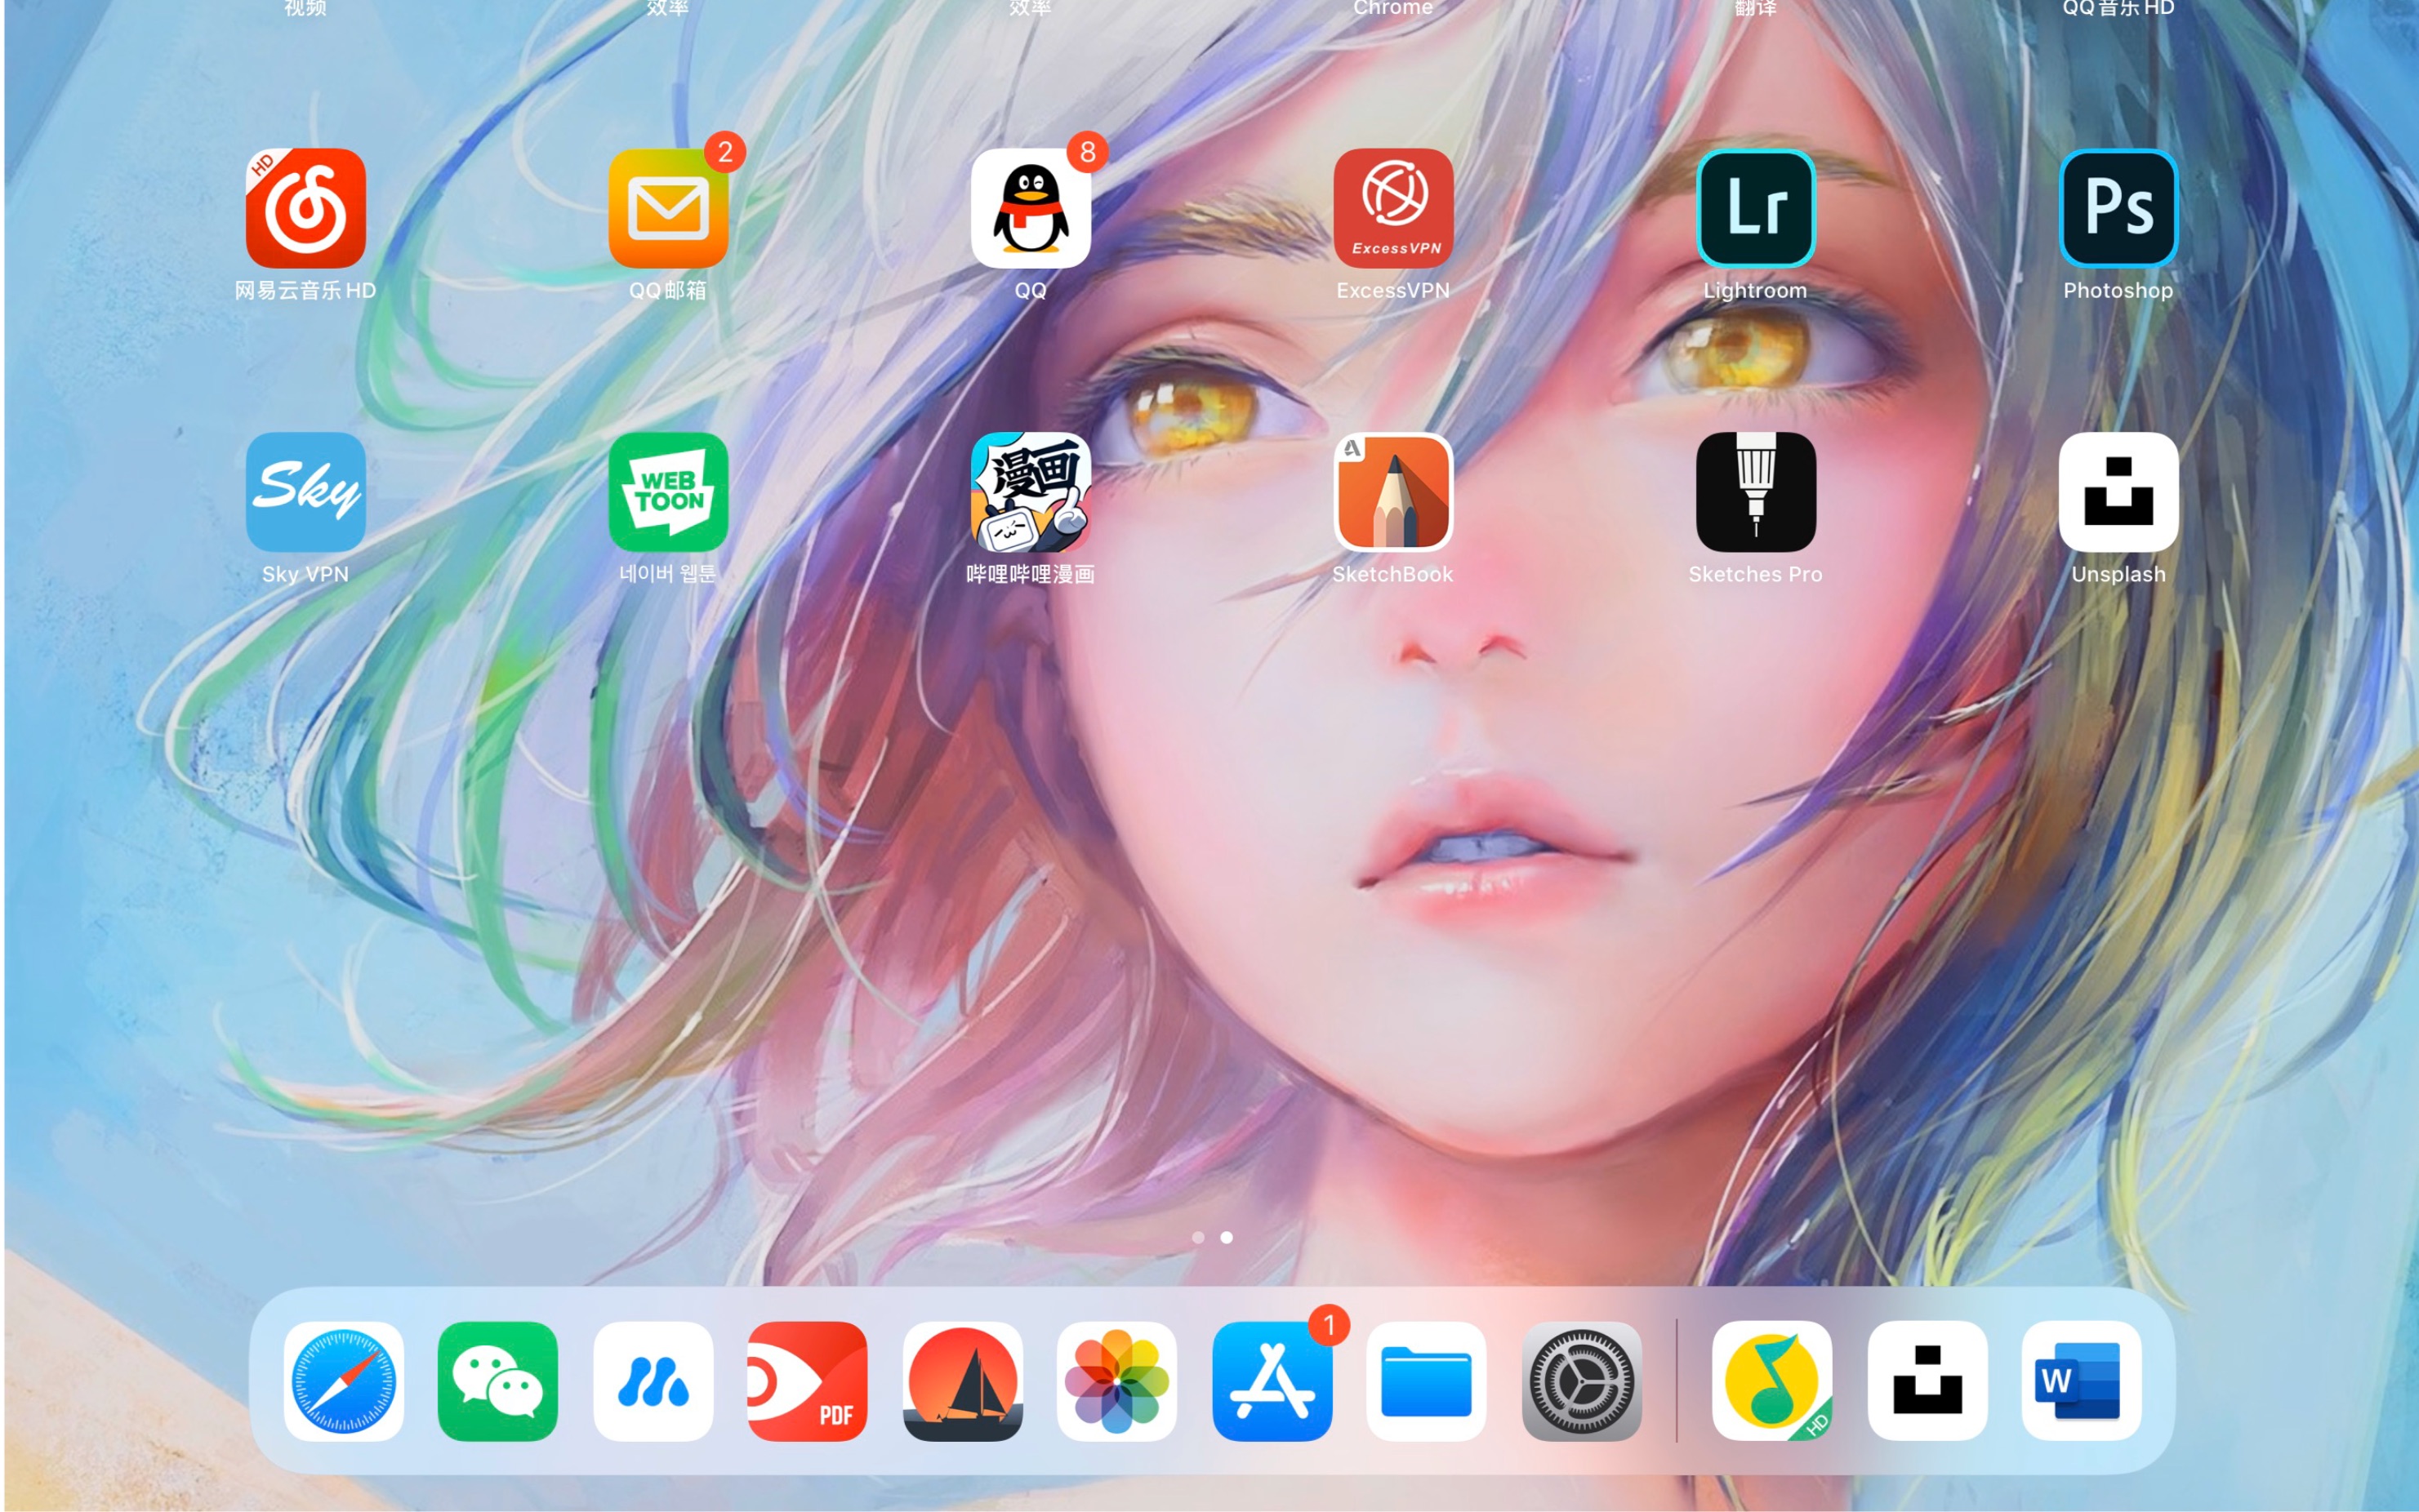This screenshot has height=1512, width=2419.
Task: Open Sketches Pro drawing app
Action: point(1755,492)
